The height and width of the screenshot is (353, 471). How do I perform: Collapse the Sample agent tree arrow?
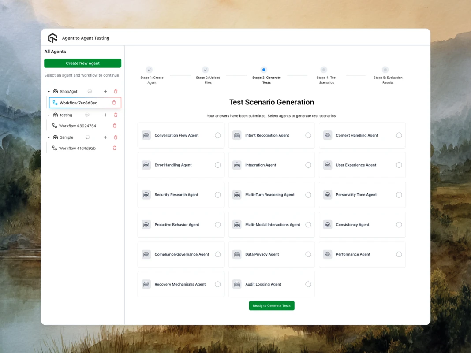point(49,137)
